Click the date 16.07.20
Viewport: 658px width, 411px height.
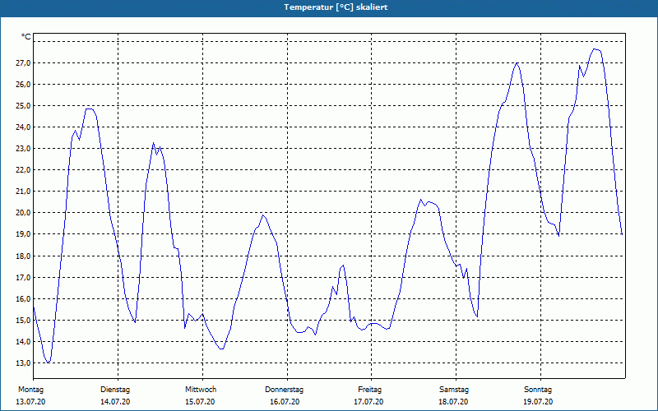coord(285,402)
